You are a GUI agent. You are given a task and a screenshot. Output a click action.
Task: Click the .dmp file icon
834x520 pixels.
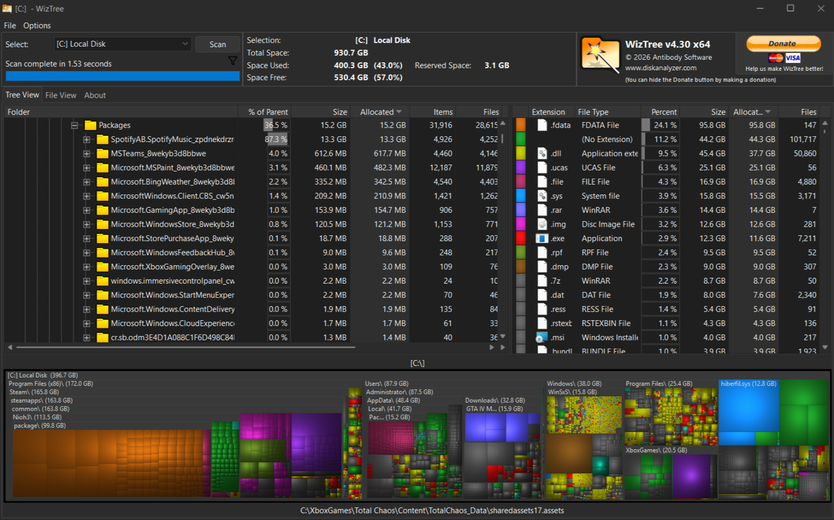pyautogui.click(x=542, y=267)
